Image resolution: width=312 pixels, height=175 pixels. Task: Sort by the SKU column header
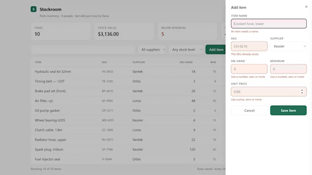(105, 62)
